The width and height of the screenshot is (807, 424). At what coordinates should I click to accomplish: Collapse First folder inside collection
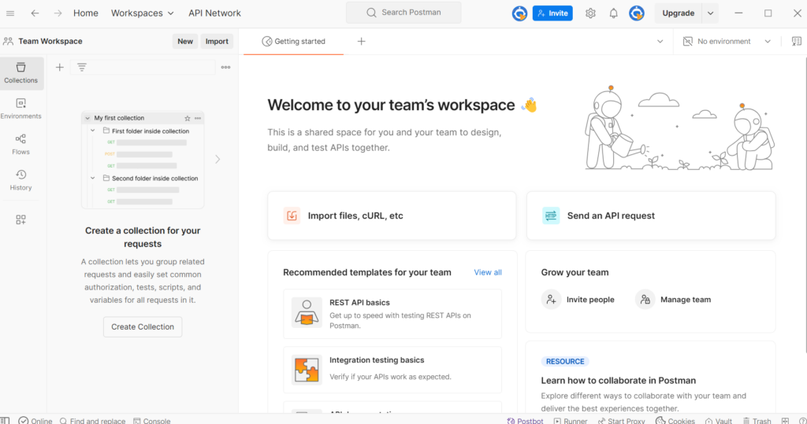93,131
